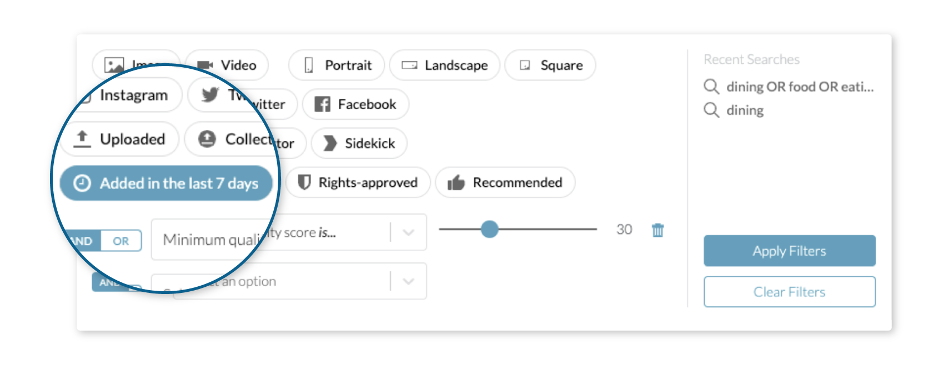Image resolution: width=943 pixels, height=365 pixels.
Task: Click the chevron of the second filter dropdown
Action: 408,281
